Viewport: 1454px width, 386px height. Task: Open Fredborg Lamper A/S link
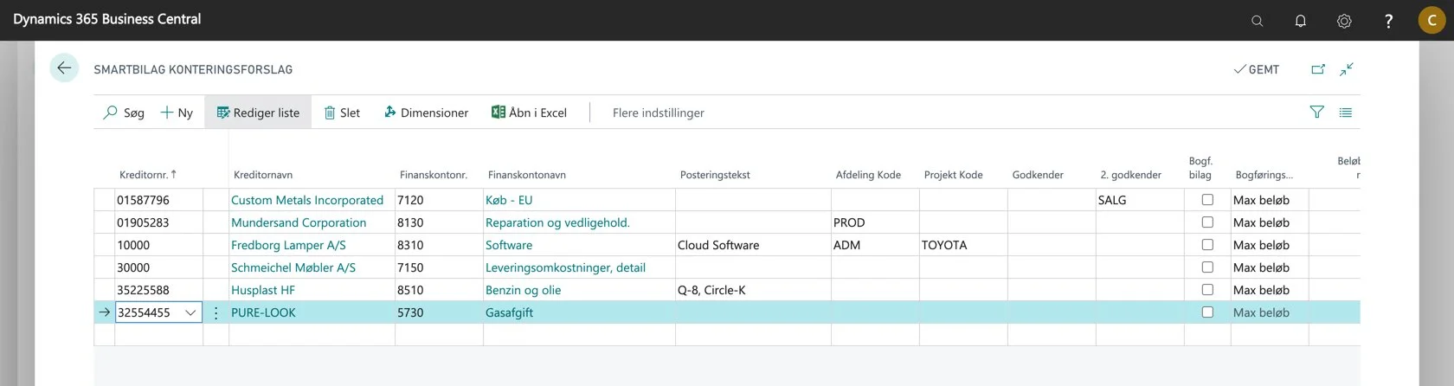288,245
